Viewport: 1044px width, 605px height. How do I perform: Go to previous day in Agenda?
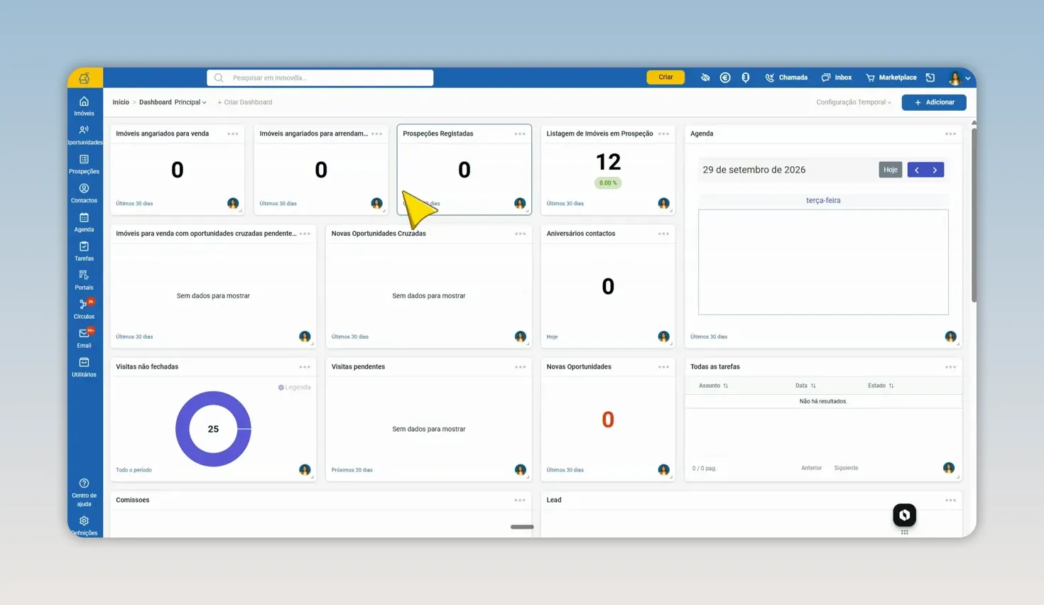[x=917, y=170]
